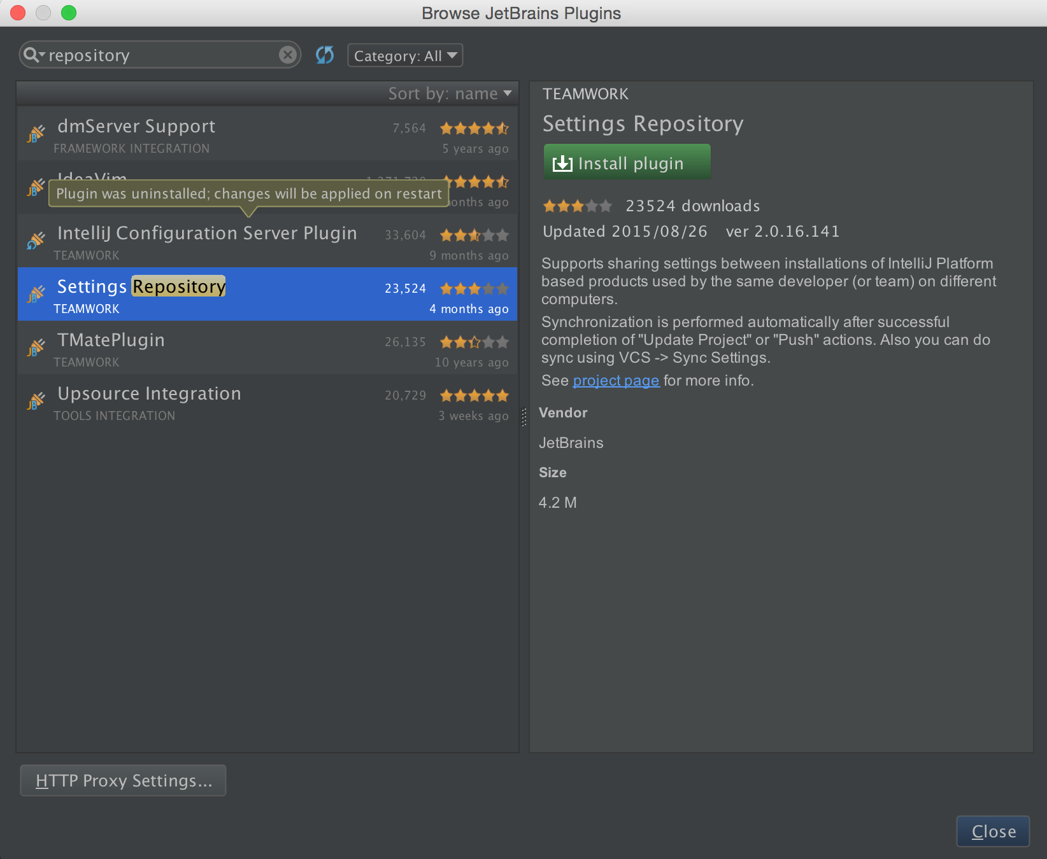This screenshot has height=859, width=1047.
Task: Click the 33,604 download count
Action: 405,235
